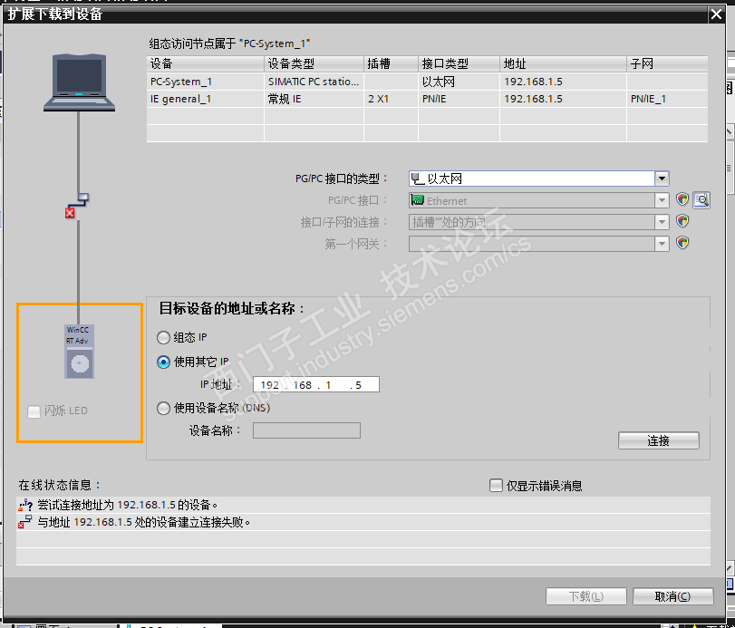Select the 使用其它 IP radio button
This screenshot has width=735, height=628.
pos(163,362)
